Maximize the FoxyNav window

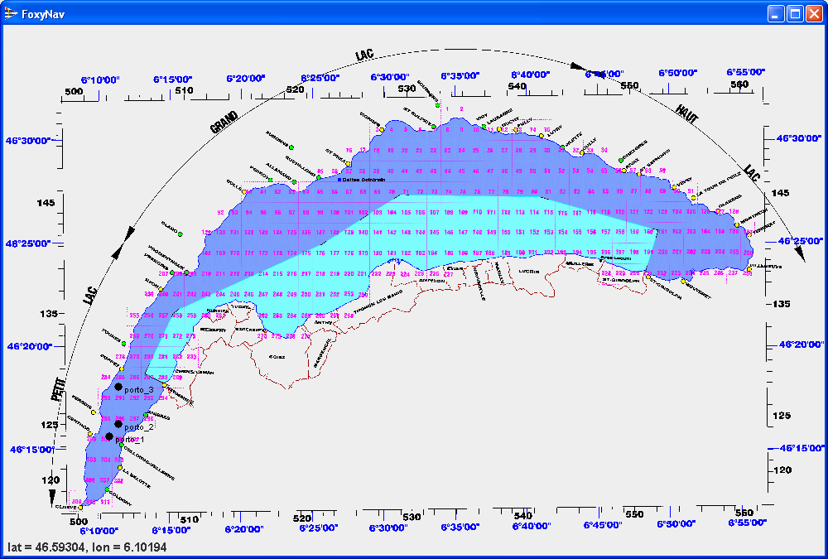tap(795, 14)
